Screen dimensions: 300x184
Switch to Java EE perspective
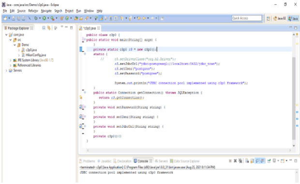(280, 18)
